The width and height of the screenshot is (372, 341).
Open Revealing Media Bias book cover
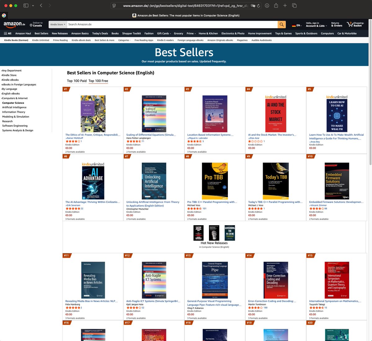[93, 280]
